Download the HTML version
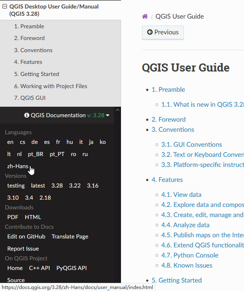The height and width of the screenshot is (291, 244). click(x=33, y=217)
